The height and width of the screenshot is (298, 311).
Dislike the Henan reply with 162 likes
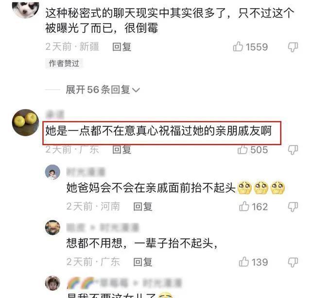tap(293, 207)
